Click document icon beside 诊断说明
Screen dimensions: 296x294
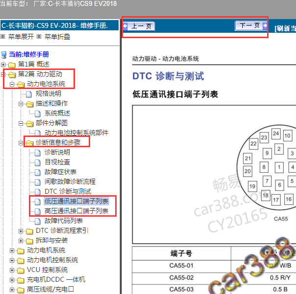(38, 153)
